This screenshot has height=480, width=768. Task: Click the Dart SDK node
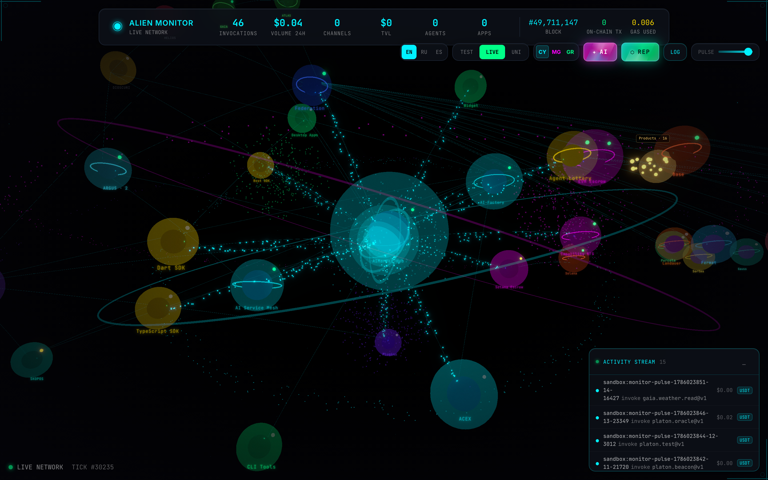173,242
